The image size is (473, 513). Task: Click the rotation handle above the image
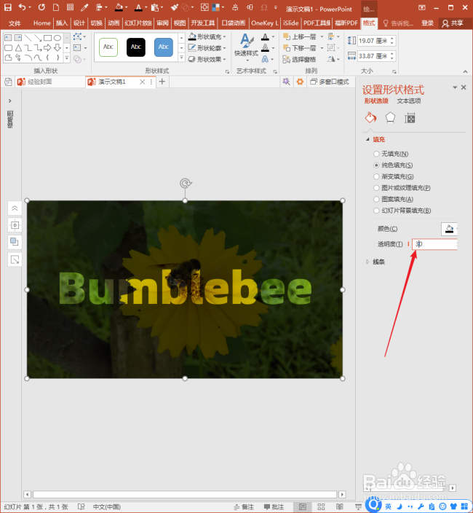pyautogui.click(x=186, y=183)
